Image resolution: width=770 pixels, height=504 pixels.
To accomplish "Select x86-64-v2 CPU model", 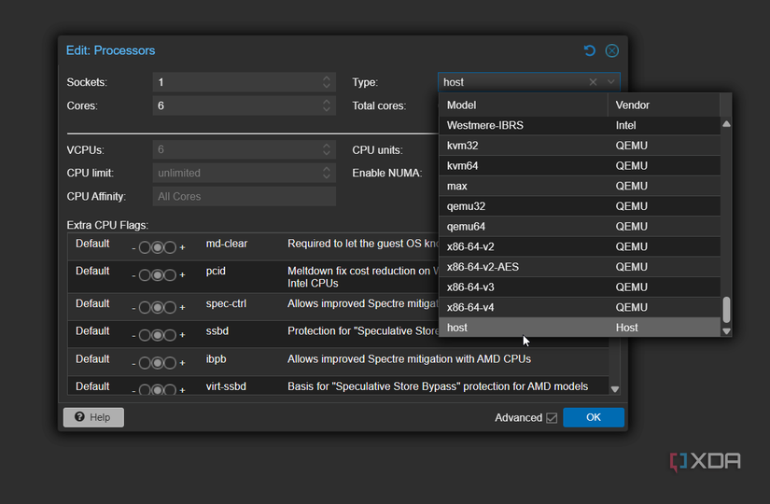I will [580, 246].
